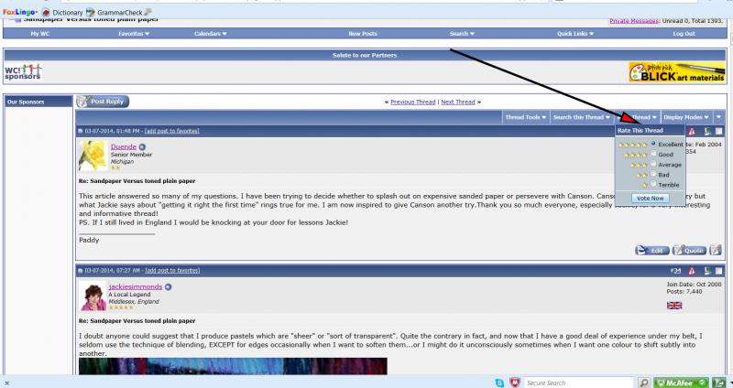Click the embedded painting image in jackiesimmonds post

point(233,367)
